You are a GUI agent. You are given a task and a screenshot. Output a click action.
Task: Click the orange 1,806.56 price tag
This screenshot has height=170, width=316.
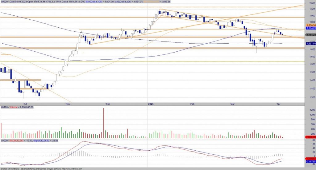point(310,25)
